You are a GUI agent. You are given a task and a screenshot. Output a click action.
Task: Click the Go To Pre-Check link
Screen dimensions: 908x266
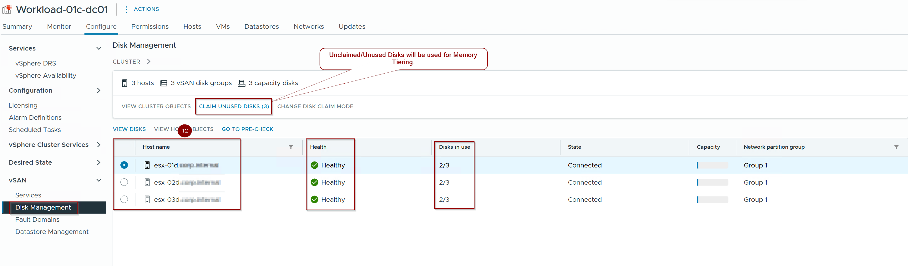pyautogui.click(x=247, y=129)
